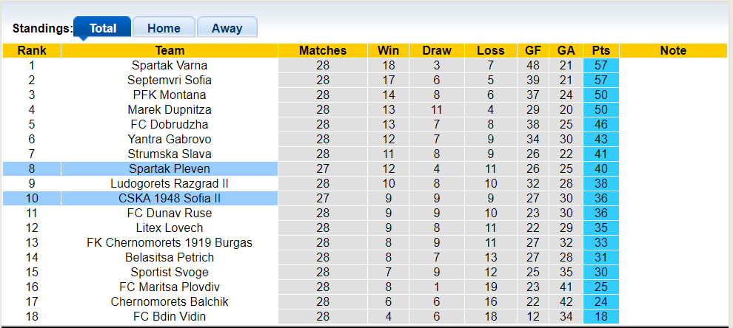Screen dimensions: 733x328
Task: Select Marek Dupnitza in standings
Action: pos(170,109)
